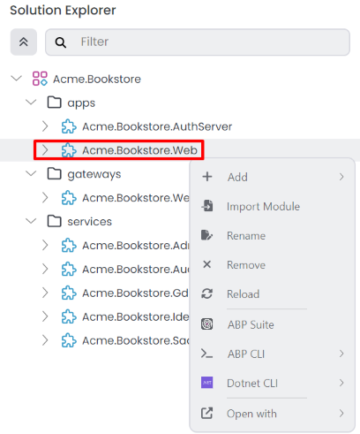Screen dimensions: 360x434
Task: Click the Acme.Bookstore solution icon
Action: pyautogui.click(x=40, y=79)
